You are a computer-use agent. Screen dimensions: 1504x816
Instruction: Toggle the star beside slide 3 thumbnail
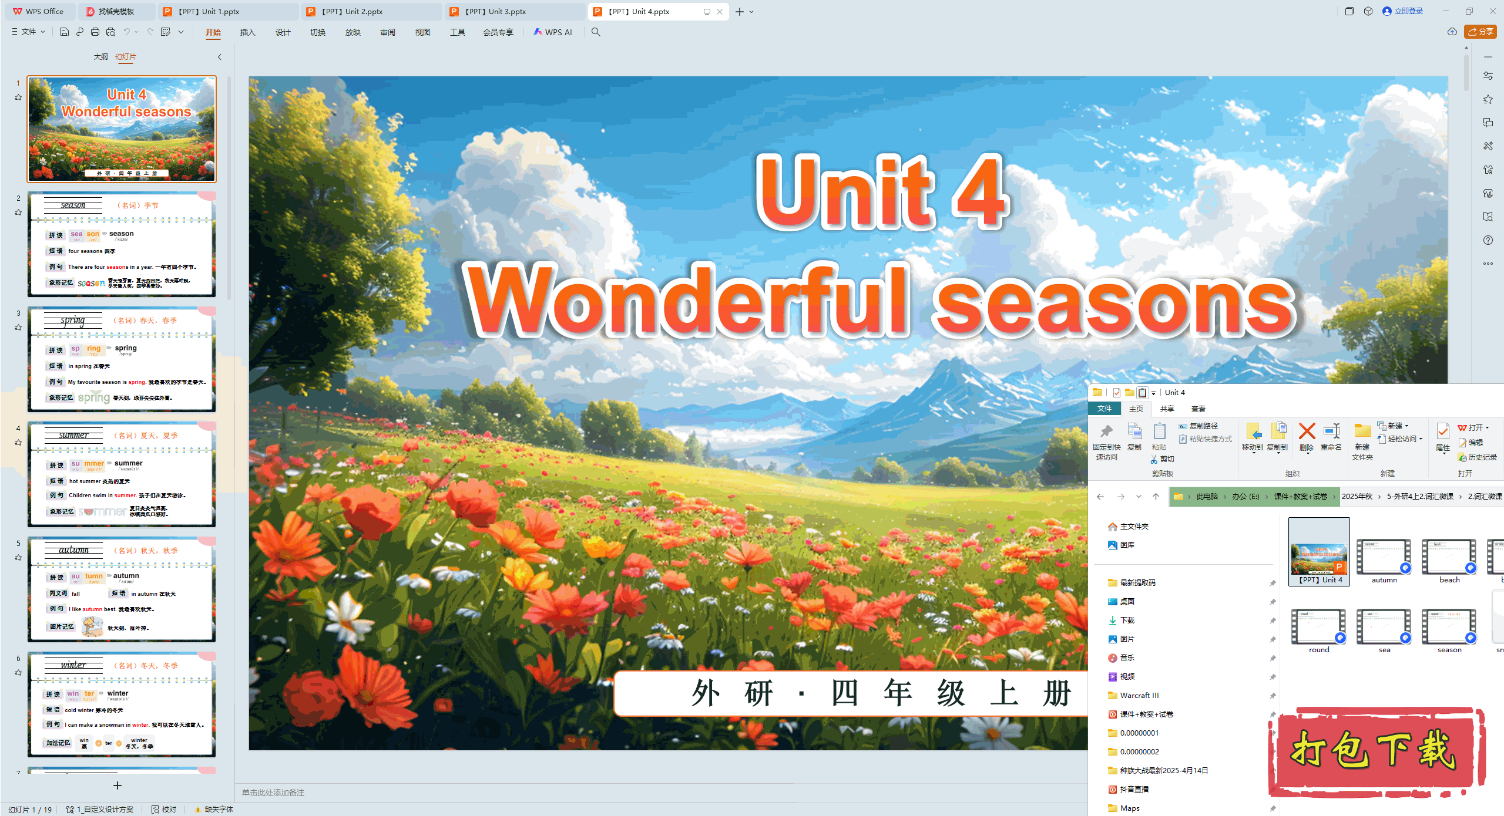tap(18, 328)
